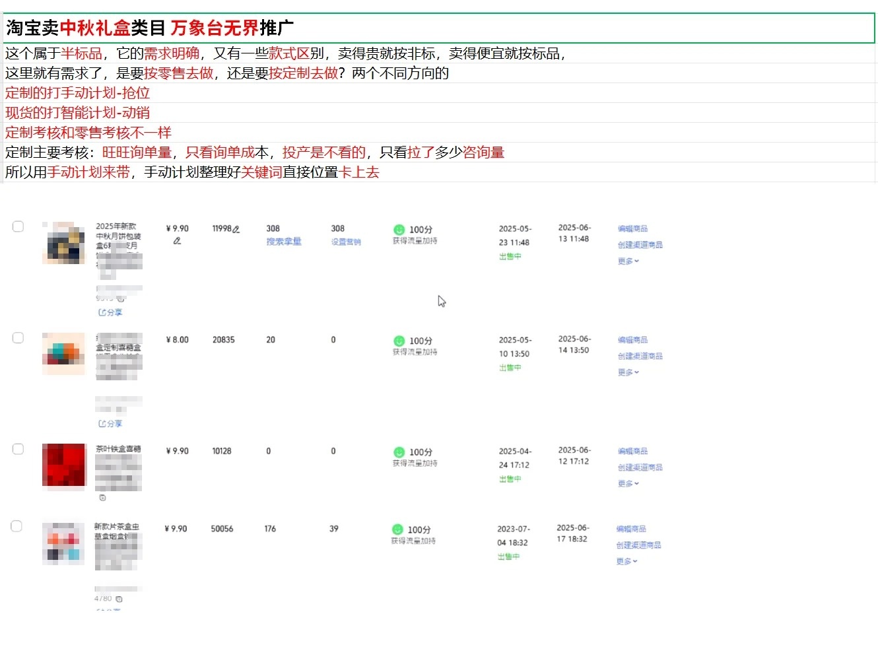Click the line starting 这个属于半标品
Viewport: 878px width, 649px height.
(x=286, y=53)
